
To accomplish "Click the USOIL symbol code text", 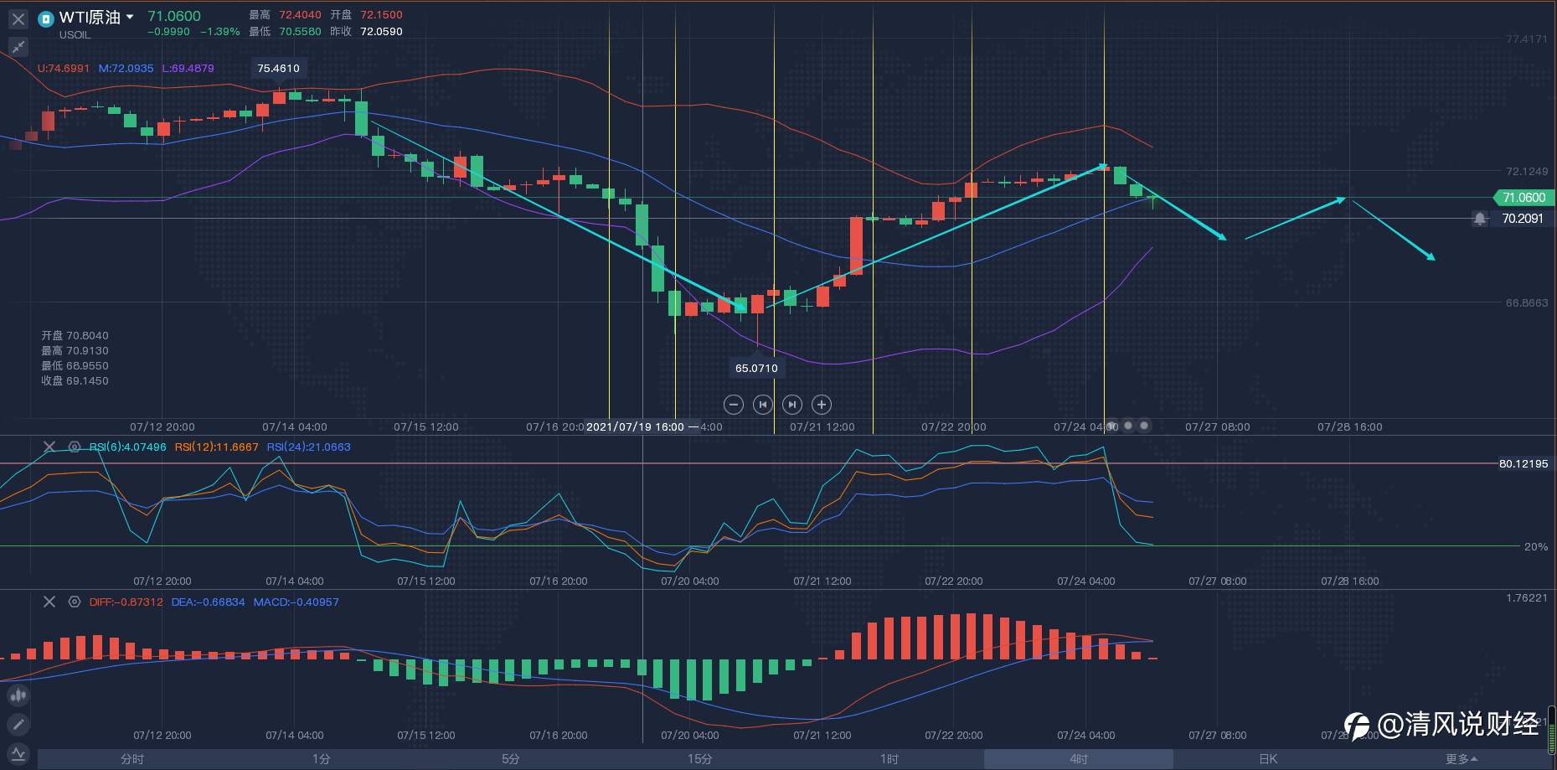I will point(75,35).
